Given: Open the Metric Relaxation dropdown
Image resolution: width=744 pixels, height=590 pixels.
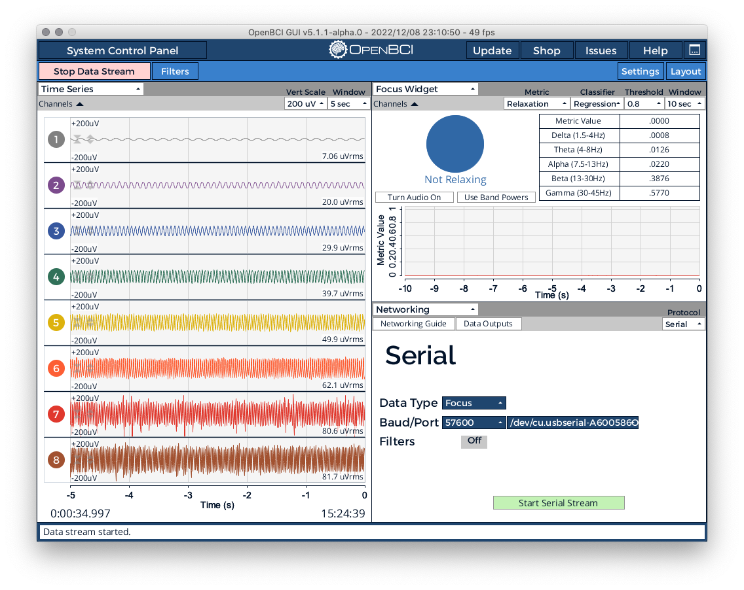Looking at the screenshot, I should pyautogui.click(x=536, y=104).
